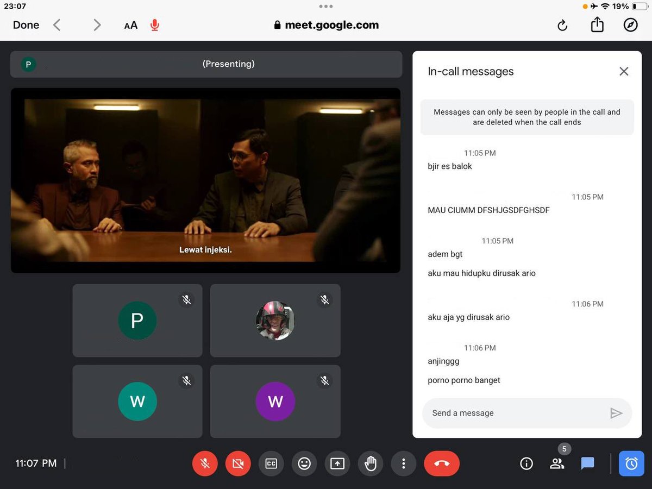Click message "adem bgt"

[x=445, y=254]
